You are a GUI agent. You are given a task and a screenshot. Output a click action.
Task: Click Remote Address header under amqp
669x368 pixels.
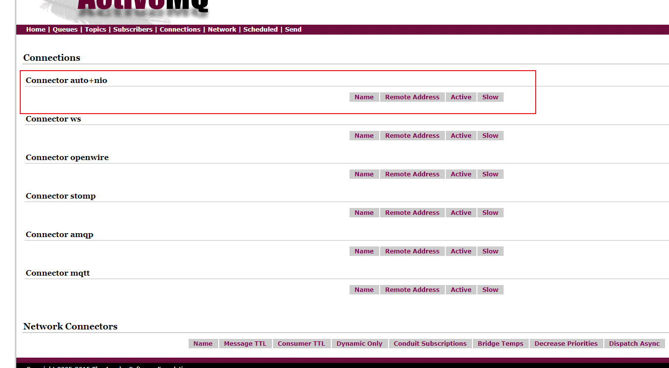(412, 251)
